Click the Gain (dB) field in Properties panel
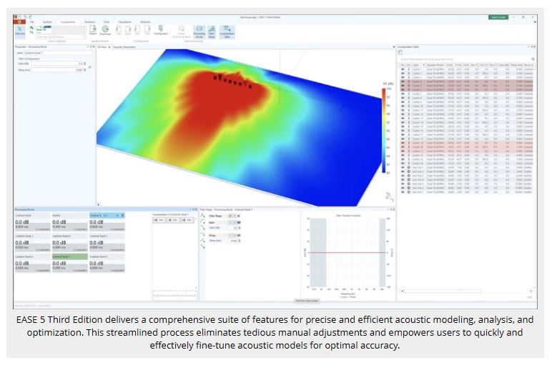Viewport: 552px width, 365px height. point(57,64)
